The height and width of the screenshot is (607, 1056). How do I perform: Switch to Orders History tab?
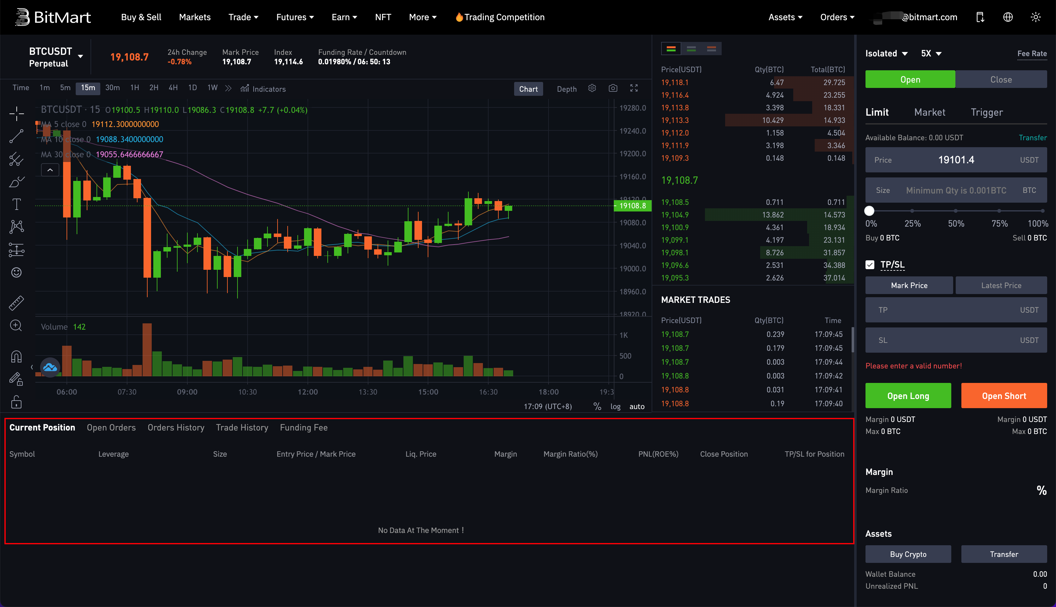pyautogui.click(x=176, y=427)
